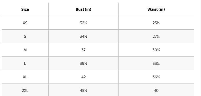Click the bust value 37
This screenshot has height=96, width=201.
(x=84, y=50)
